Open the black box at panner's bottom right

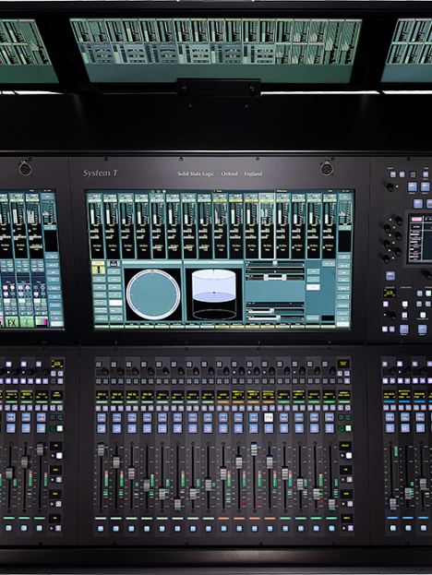pyautogui.click(x=328, y=317)
